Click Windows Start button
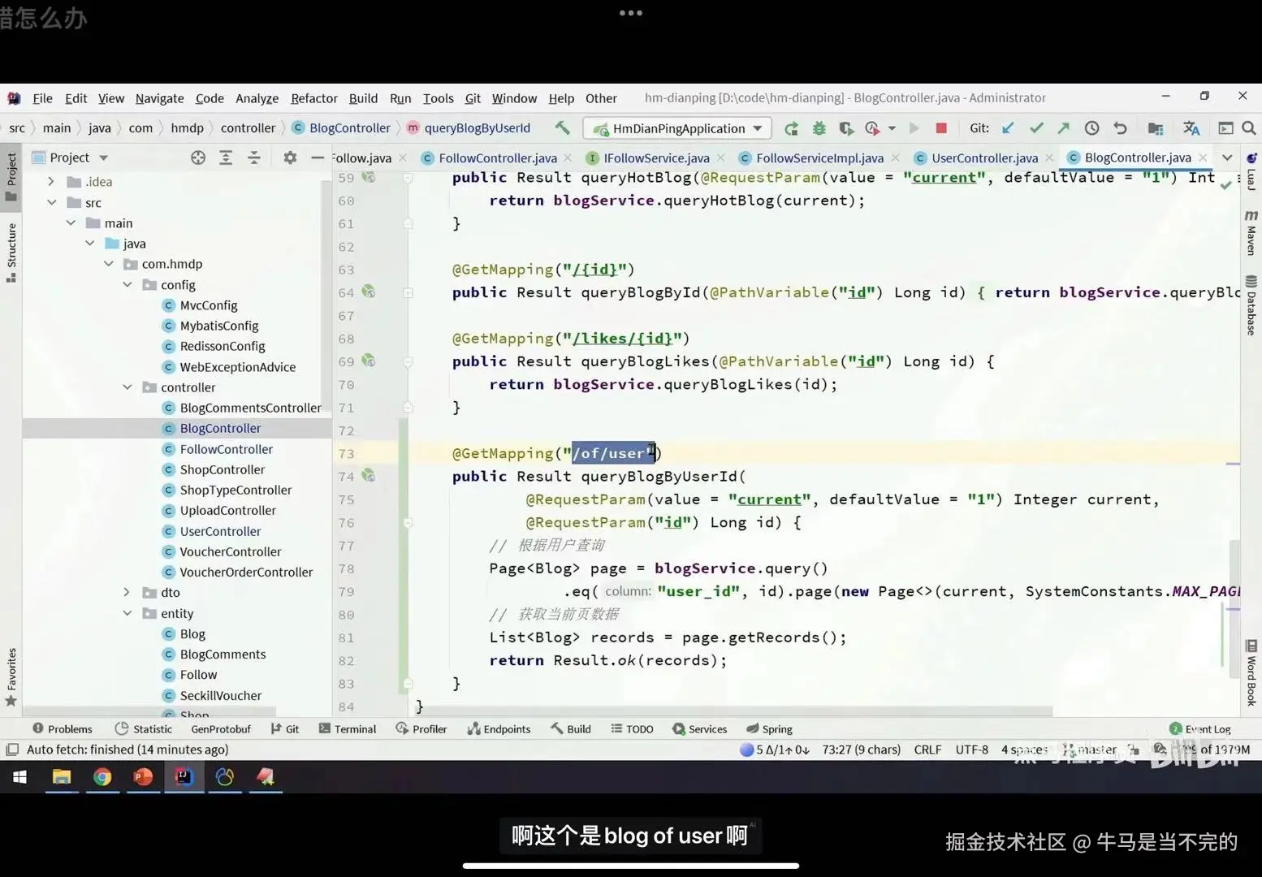Image resolution: width=1262 pixels, height=877 pixels. click(x=20, y=777)
